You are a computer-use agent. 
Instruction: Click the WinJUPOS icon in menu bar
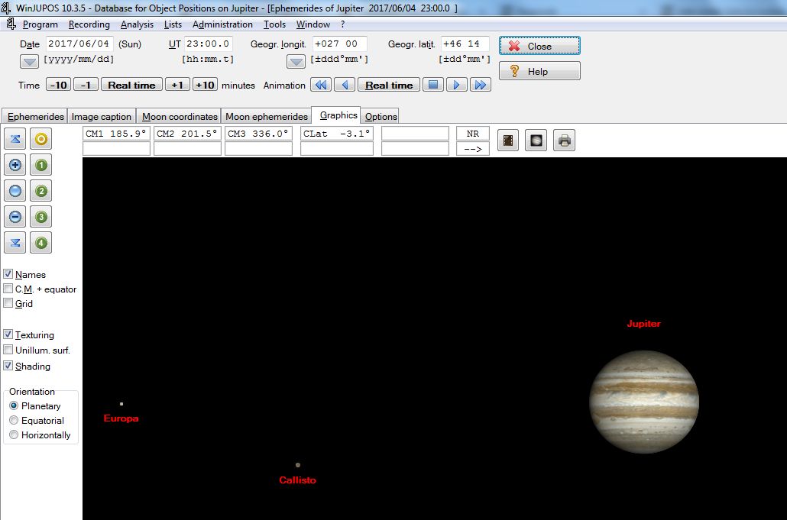click(x=11, y=24)
